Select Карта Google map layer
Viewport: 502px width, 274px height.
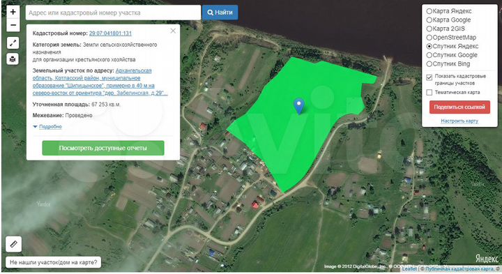449,20
